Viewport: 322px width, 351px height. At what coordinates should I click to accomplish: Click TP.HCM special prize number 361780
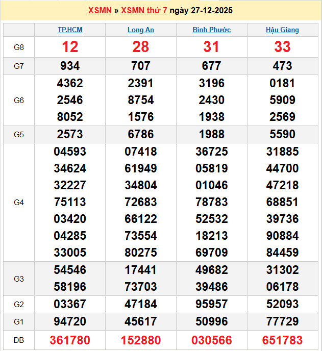click(70, 340)
